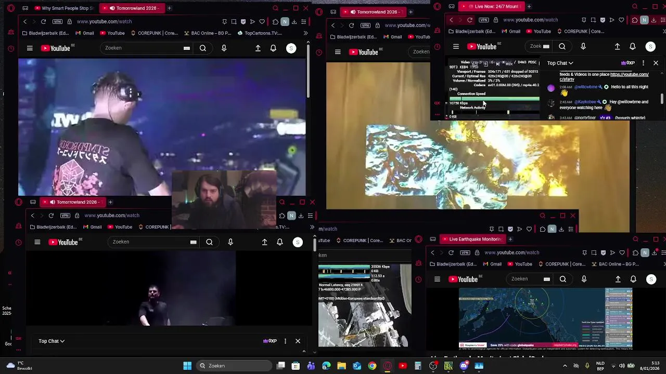Open history clock in Why Smart People window sidebar

11,48
